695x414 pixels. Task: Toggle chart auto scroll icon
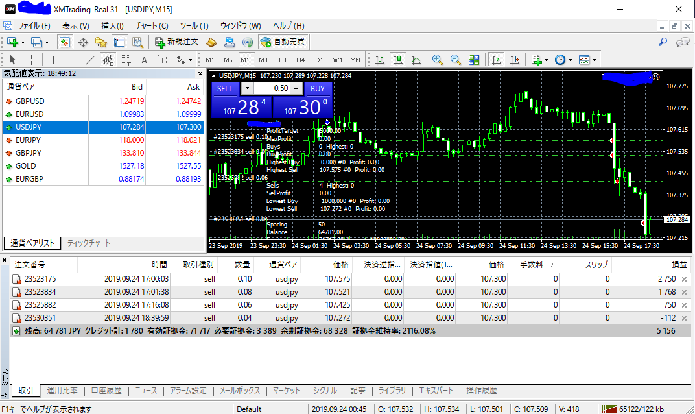[497, 60]
